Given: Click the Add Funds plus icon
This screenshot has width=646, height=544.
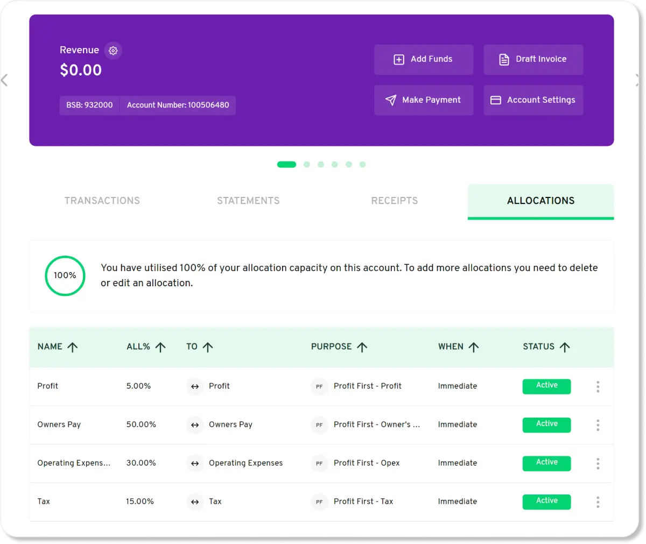Looking at the screenshot, I should click(x=398, y=59).
